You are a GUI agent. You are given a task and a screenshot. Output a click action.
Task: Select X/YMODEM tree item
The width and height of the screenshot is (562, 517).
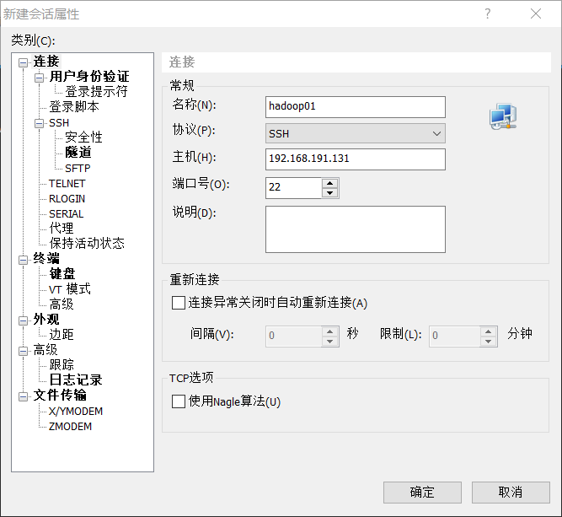point(76,412)
